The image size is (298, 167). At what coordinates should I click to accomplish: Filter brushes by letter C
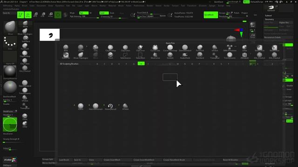[x=104, y=64]
